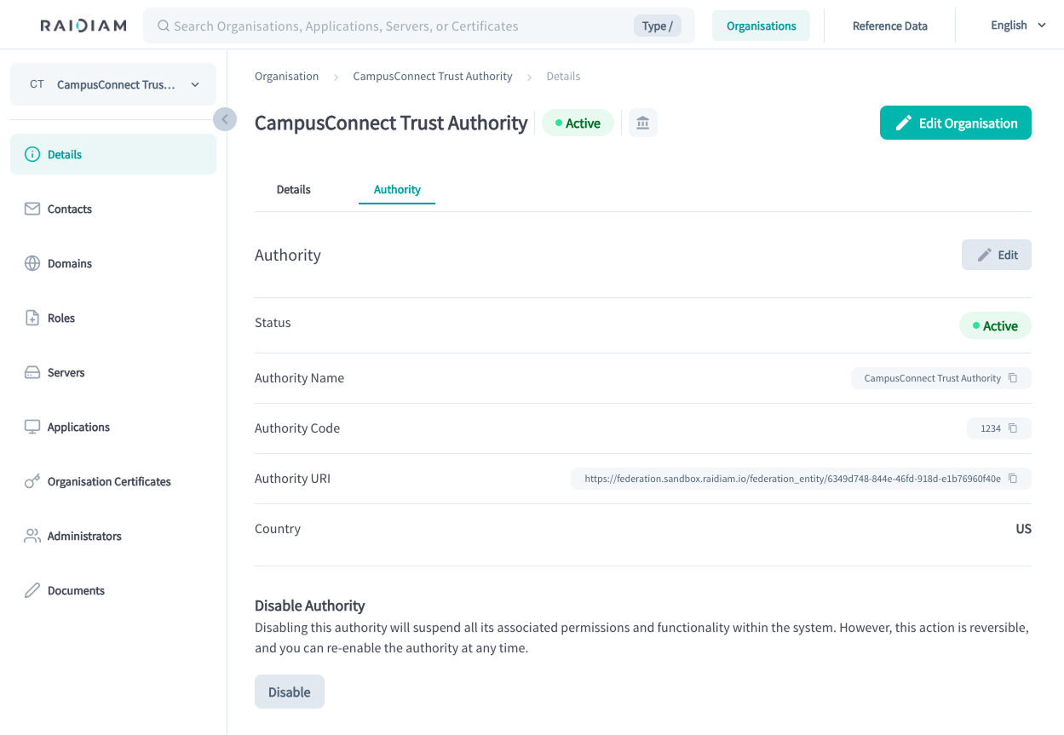Disable the authority
The width and height of the screenshot is (1064, 735).
point(289,692)
